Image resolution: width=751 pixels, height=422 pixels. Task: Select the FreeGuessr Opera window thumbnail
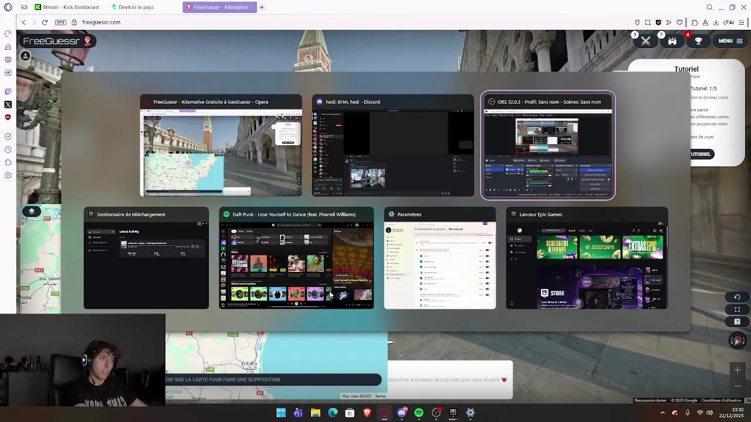(221, 145)
